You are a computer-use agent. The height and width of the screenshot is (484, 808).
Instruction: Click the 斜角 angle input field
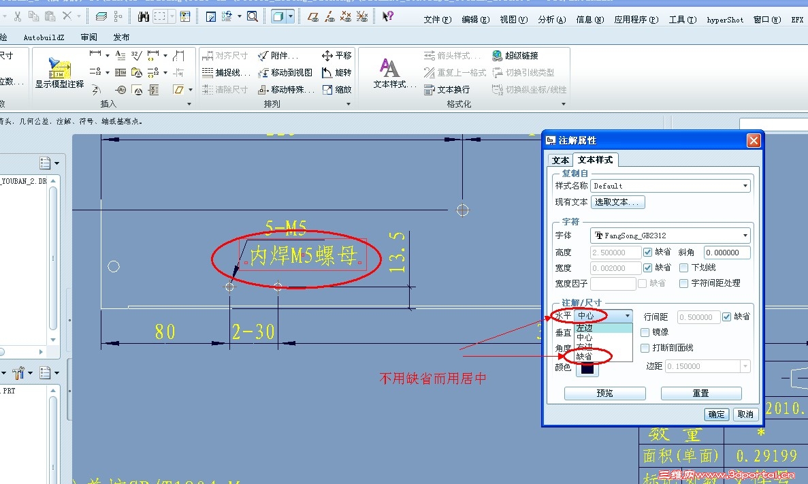727,253
